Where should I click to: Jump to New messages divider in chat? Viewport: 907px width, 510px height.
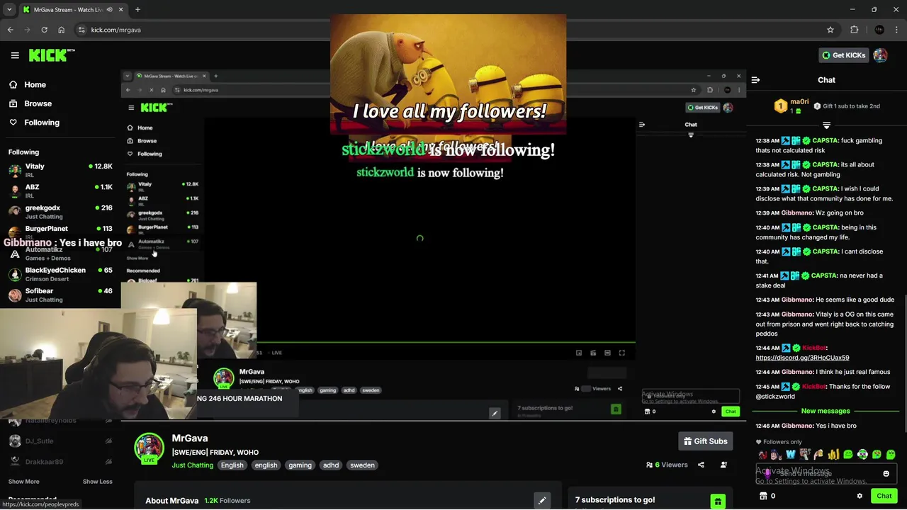[x=826, y=411]
